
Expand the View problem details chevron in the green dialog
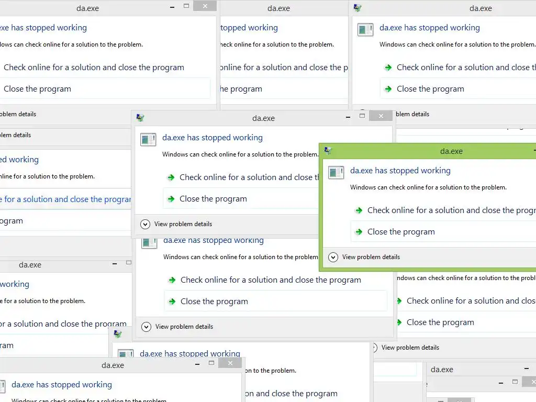[x=333, y=257]
